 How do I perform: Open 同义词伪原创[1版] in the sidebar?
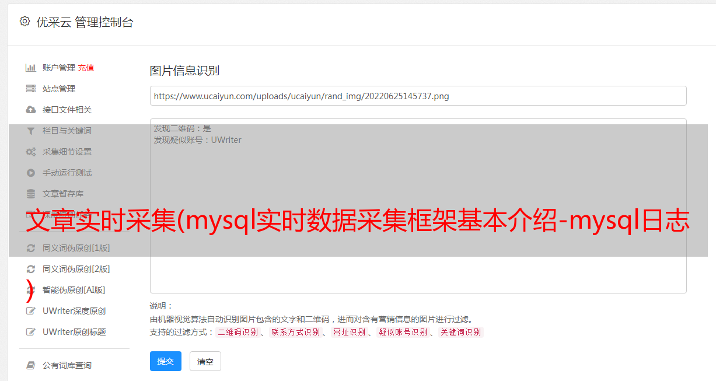(76, 248)
